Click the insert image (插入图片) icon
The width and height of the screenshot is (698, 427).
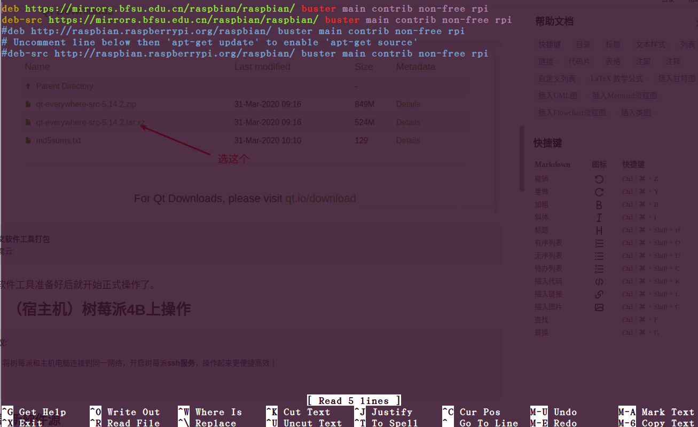click(599, 306)
